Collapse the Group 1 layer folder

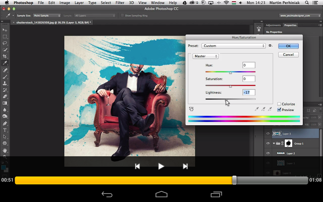274,143
